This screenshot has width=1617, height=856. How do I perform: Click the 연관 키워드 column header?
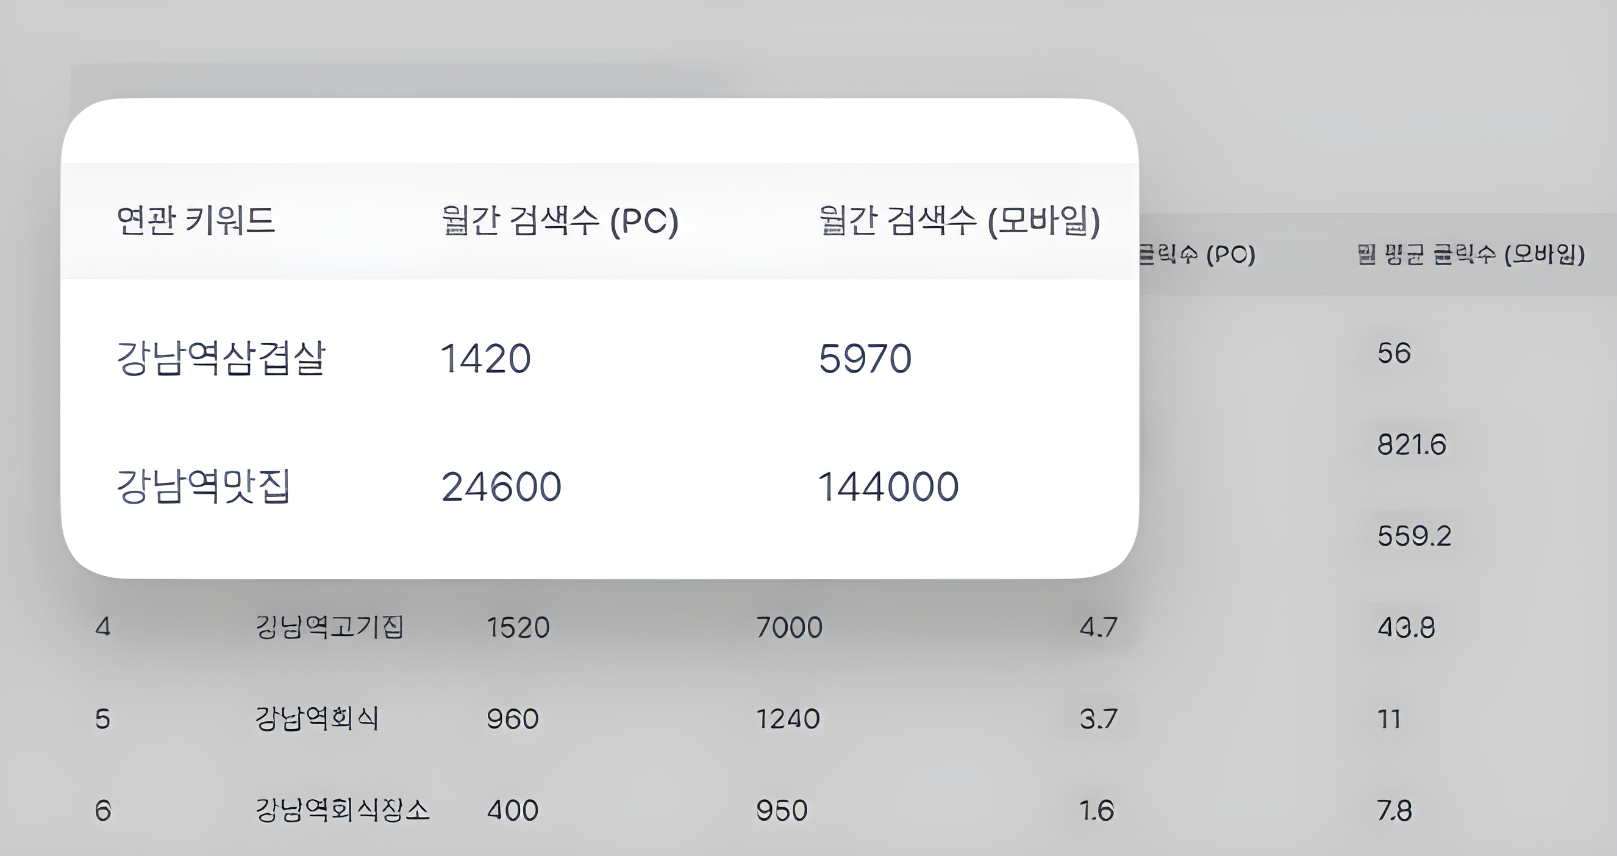[195, 220]
